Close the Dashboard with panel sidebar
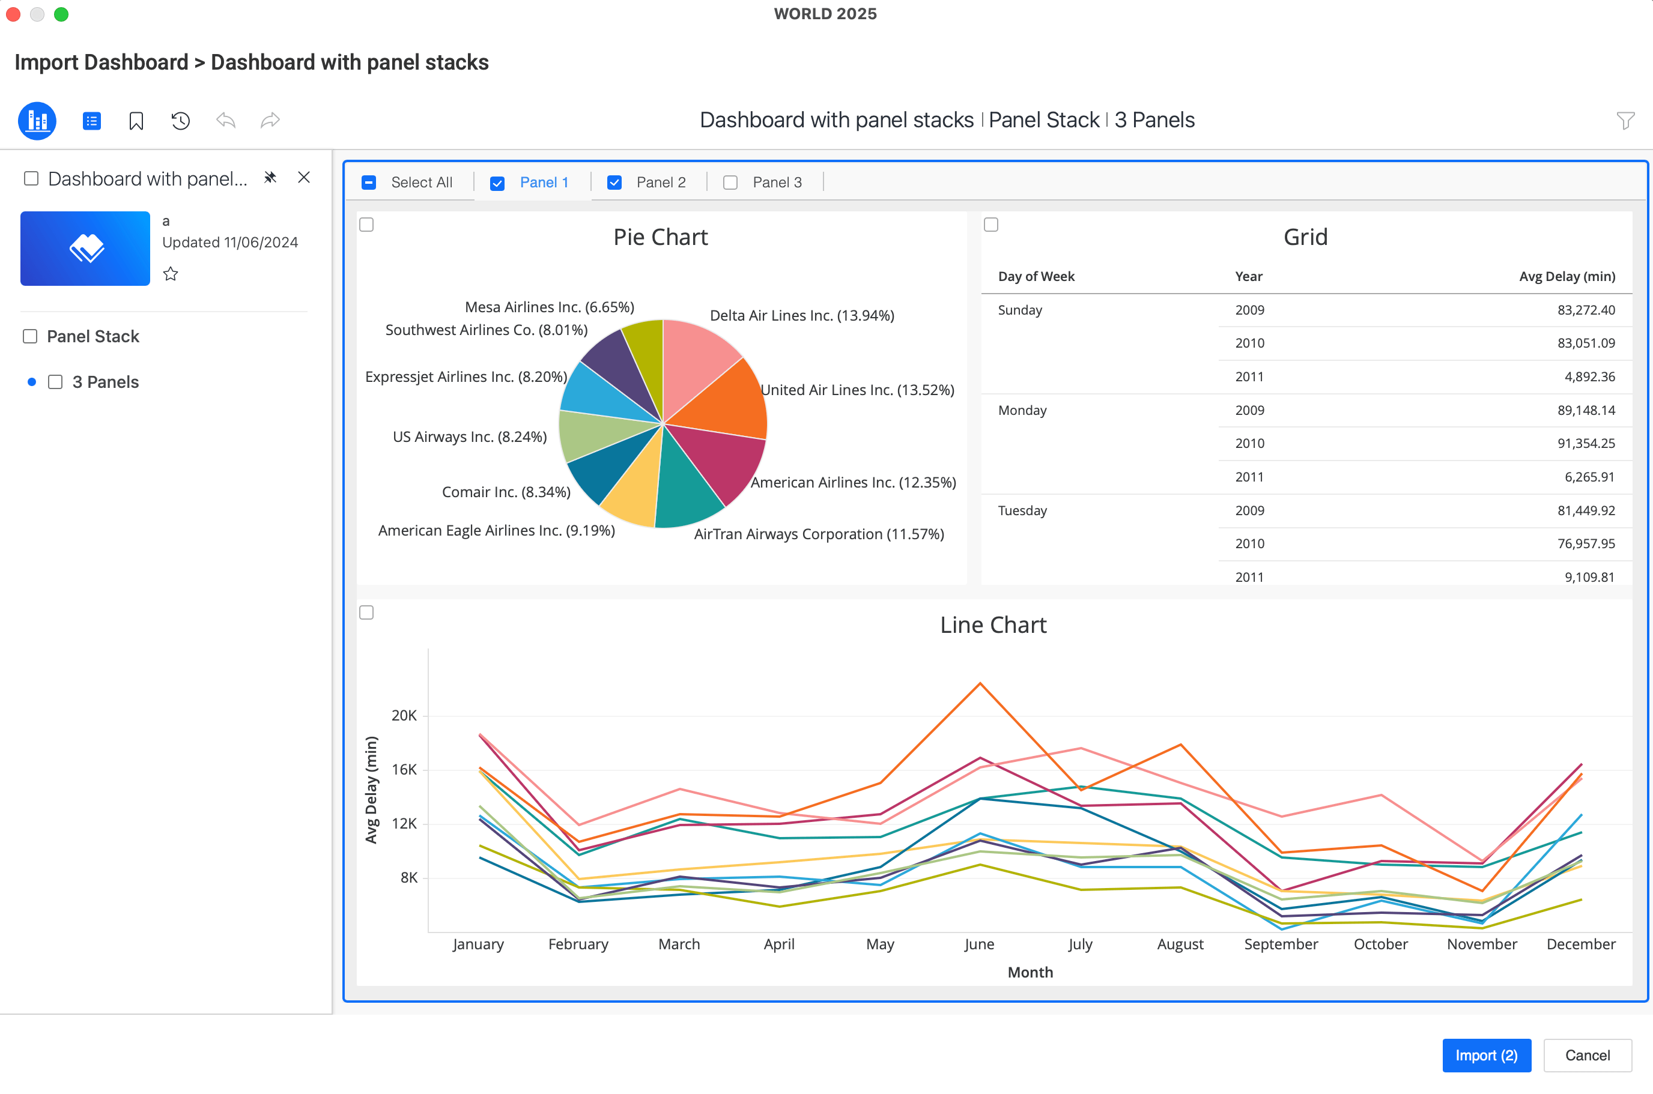 (304, 178)
